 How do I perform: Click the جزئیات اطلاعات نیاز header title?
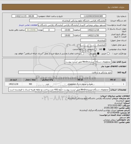(116, 7)
